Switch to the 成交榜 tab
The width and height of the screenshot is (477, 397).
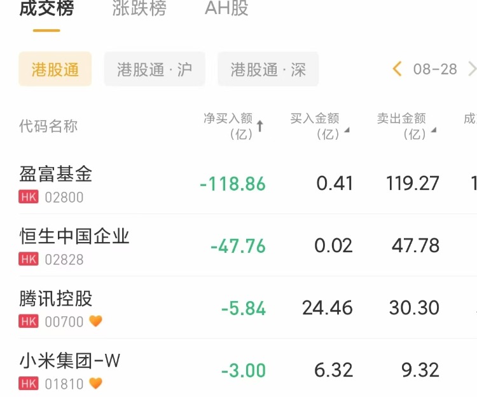pyautogui.click(x=46, y=9)
